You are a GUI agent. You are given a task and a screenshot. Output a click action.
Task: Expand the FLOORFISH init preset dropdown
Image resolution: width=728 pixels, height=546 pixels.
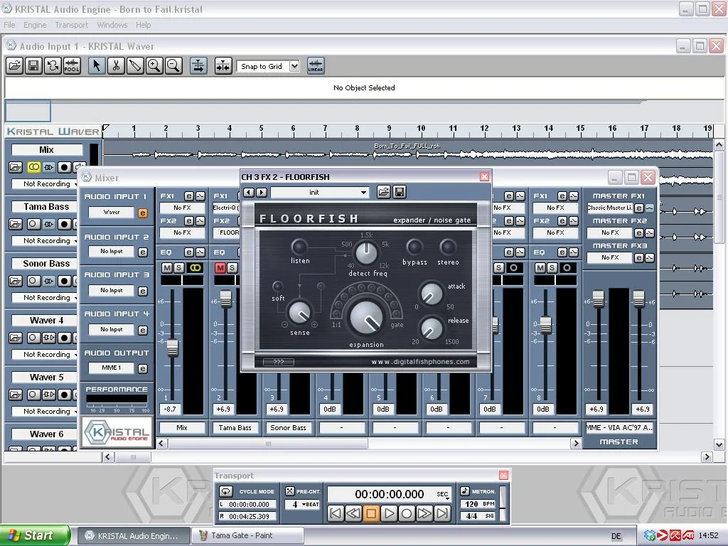coord(363,193)
